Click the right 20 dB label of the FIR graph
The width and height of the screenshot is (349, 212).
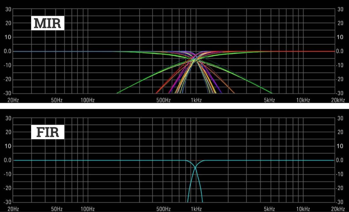pyautogui.click(x=340, y=132)
